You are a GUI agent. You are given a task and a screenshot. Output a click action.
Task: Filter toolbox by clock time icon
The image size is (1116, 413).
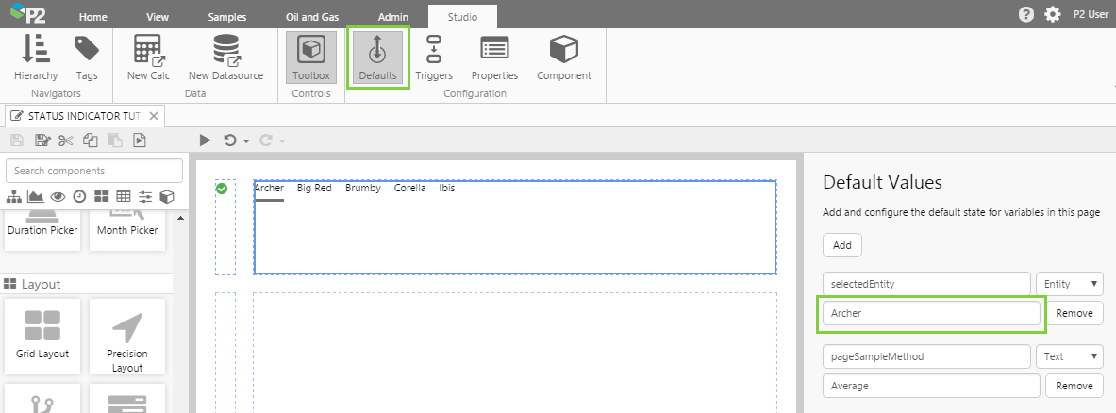79,196
